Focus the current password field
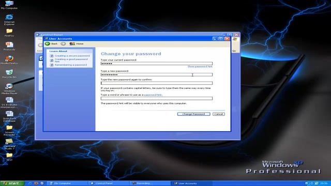This screenshot has height=186, width=331. pyautogui.click(x=157, y=64)
